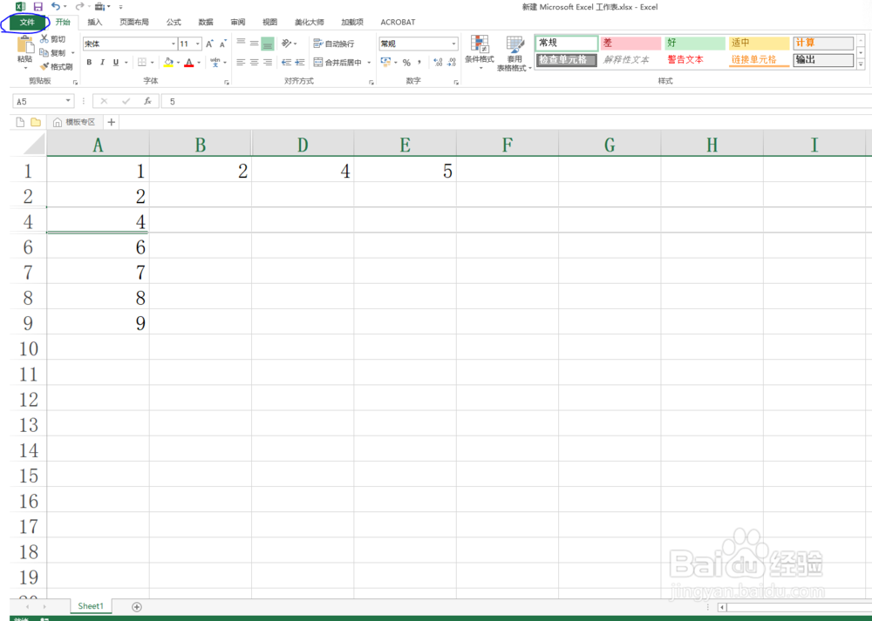Click the accounting number format icon
The width and height of the screenshot is (872, 621).
tap(385, 62)
